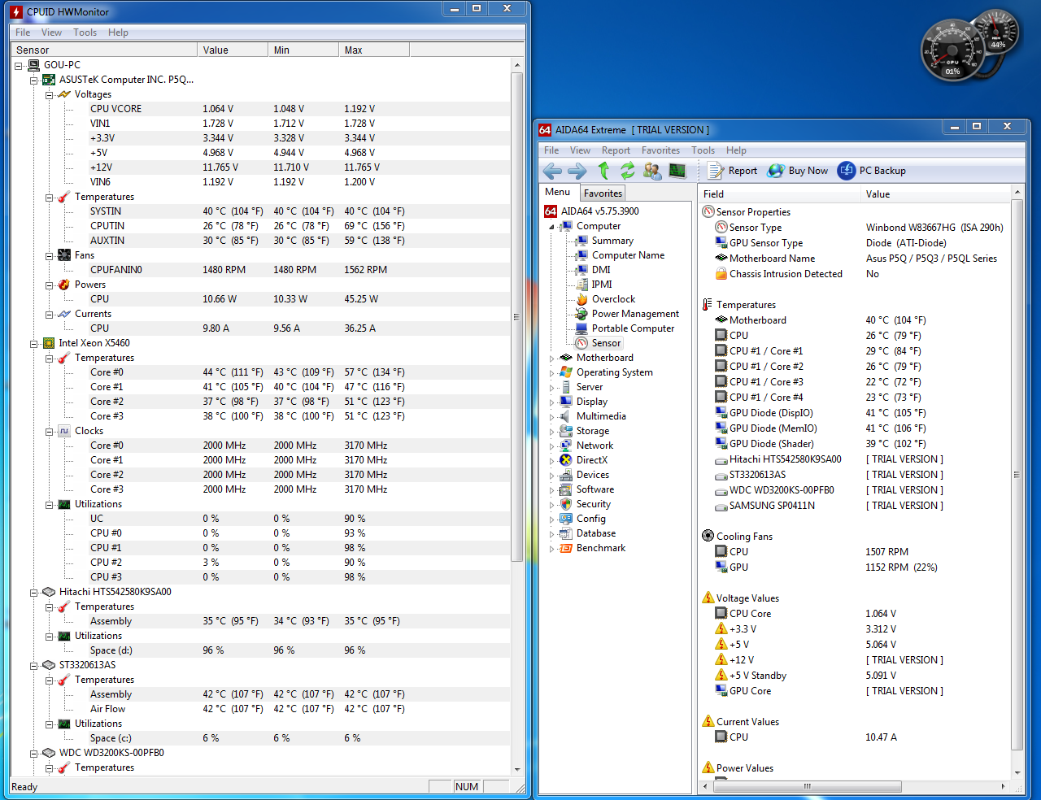The image size is (1041, 800).
Task: Expand Operating System branch in AIDA64 tree
Action: 551,373
